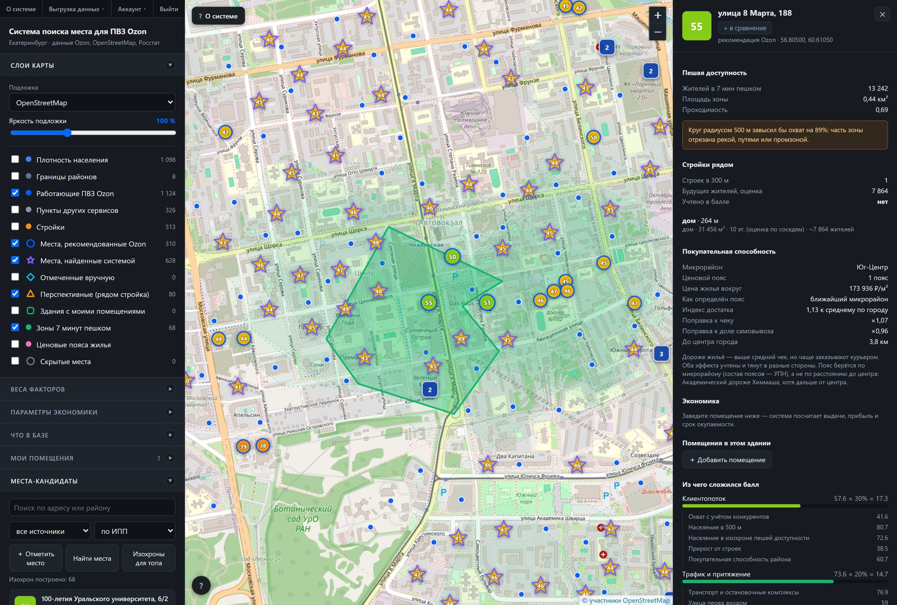Click the Найти места button
The height and width of the screenshot is (605, 897).
(x=92, y=558)
